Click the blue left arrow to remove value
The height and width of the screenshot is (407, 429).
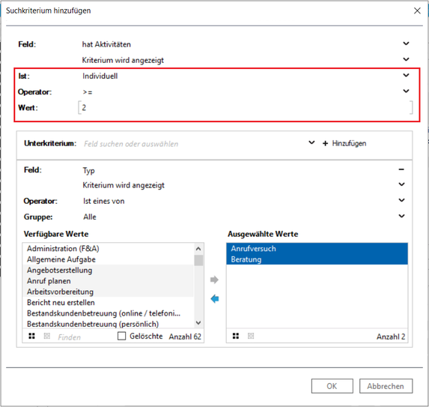tap(215, 299)
